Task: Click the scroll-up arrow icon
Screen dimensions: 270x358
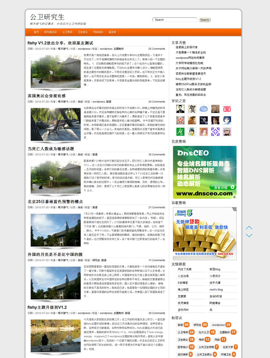Action: [249, 228]
